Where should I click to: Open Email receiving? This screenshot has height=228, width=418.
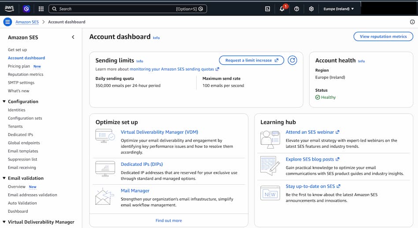click(22, 168)
